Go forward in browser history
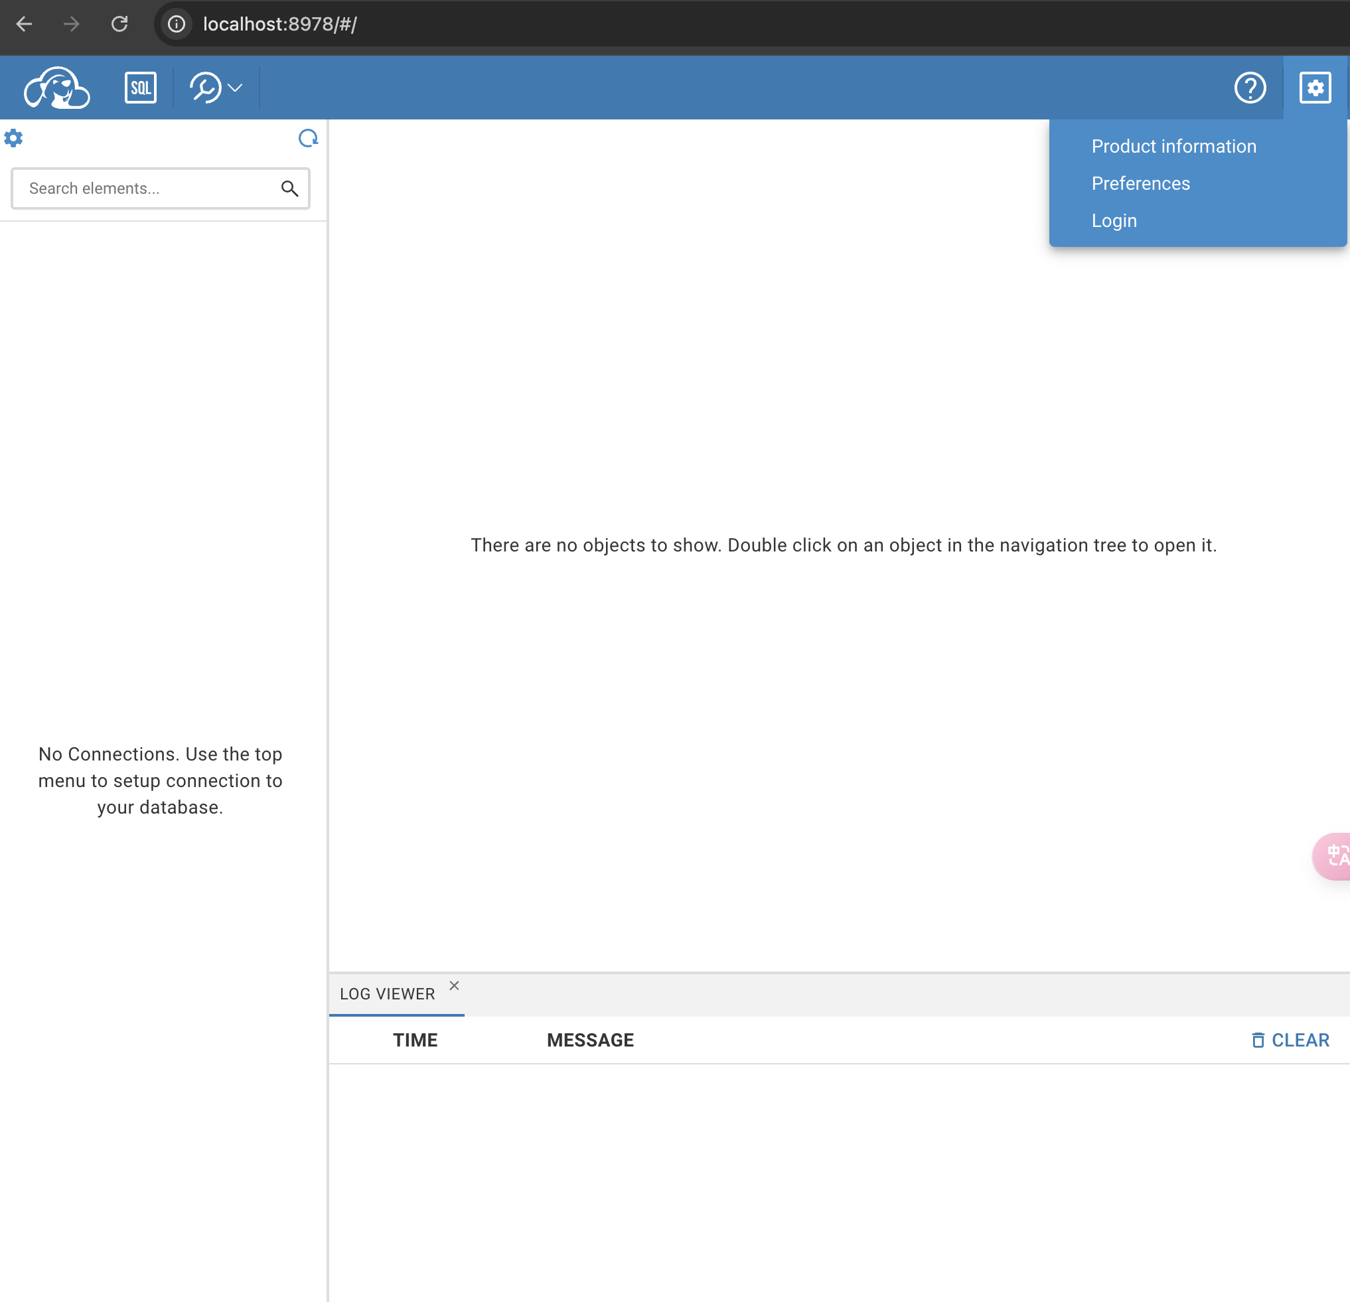The height and width of the screenshot is (1302, 1350). click(x=72, y=24)
